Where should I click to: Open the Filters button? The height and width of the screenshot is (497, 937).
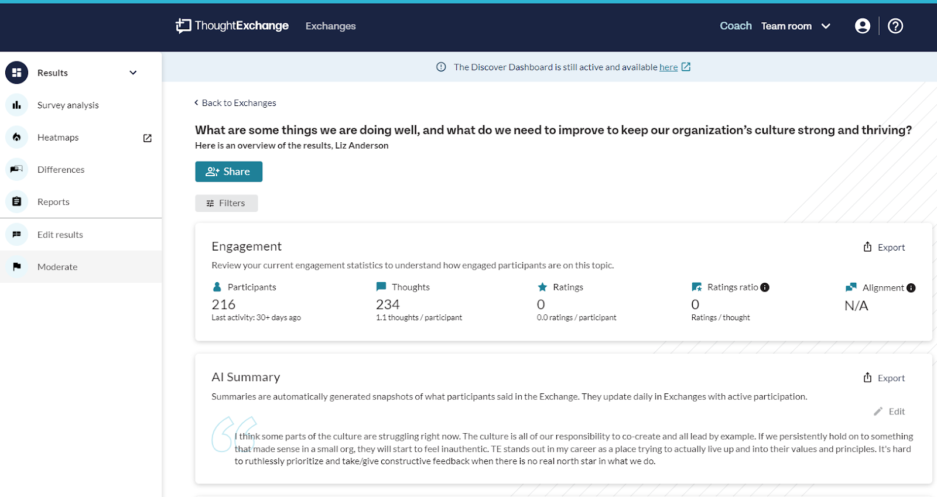226,203
